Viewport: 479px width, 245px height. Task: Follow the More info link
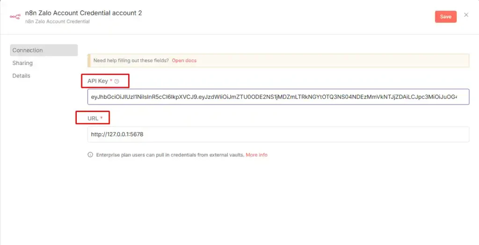pos(257,155)
